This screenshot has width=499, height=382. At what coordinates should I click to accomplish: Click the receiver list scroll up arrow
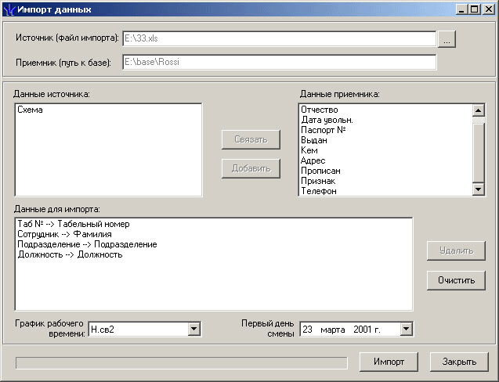(x=479, y=110)
